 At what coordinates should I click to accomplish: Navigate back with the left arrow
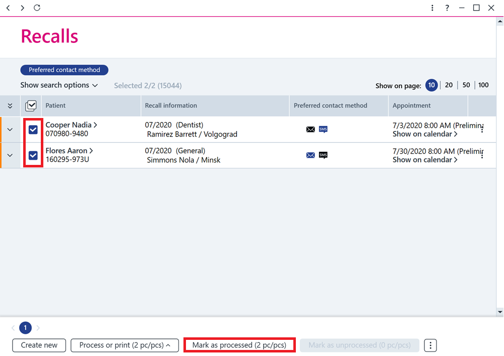pyautogui.click(x=8, y=8)
